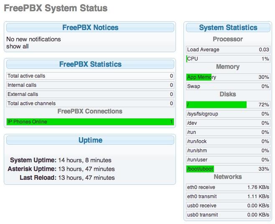The width and height of the screenshot is (275, 224).
Task: Click the usb0 transmit row
Action: tap(228, 215)
